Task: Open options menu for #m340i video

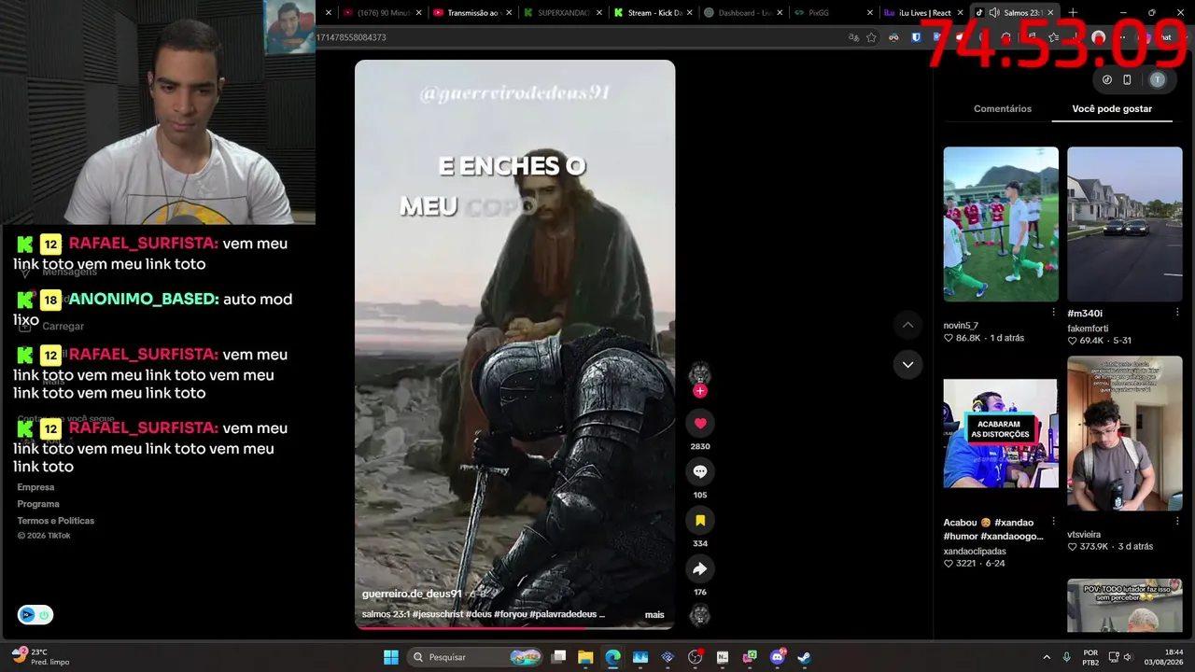Action: 1177,313
